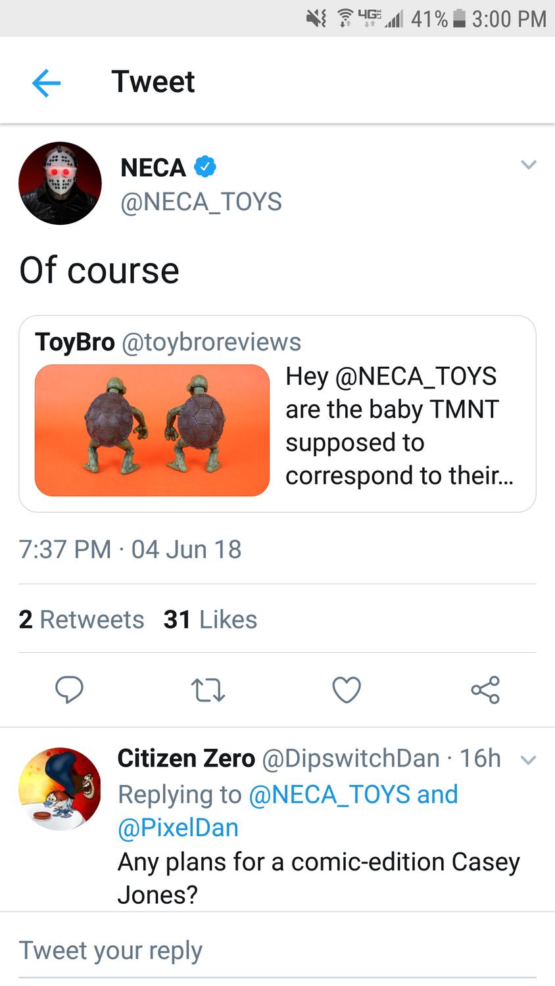
Task: Like the tweet with heart icon
Action: 347,690
